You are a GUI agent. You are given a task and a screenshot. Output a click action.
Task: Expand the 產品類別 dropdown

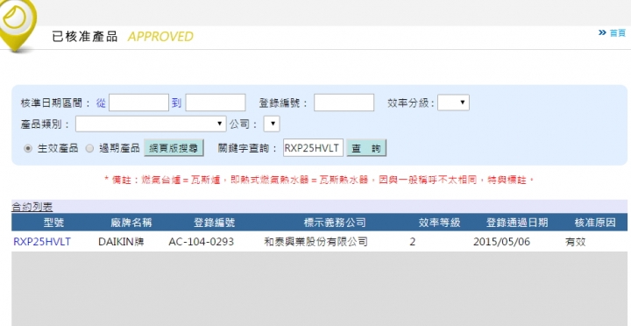pyautogui.click(x=151, y=124)
